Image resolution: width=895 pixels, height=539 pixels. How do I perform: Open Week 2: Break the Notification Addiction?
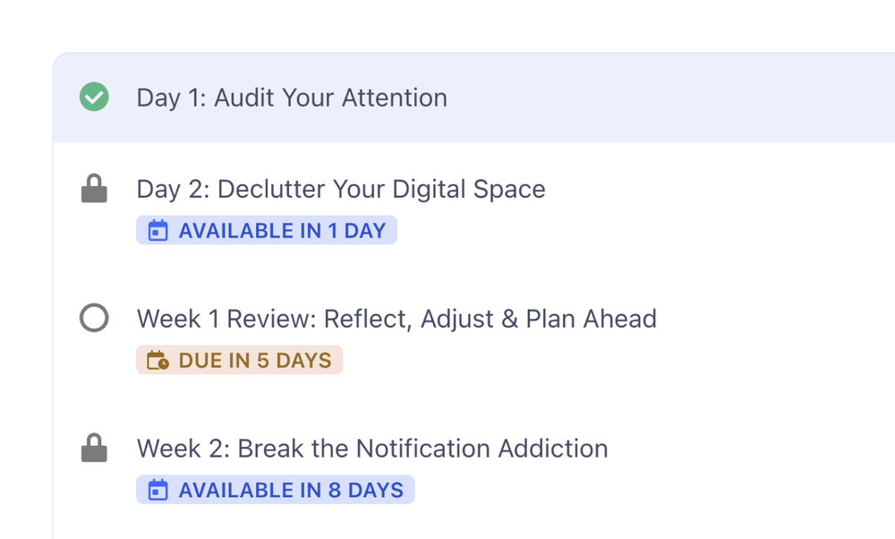point(372,448)
